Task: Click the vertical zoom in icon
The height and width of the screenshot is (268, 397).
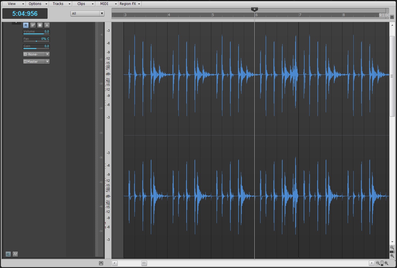Action: coord(392,255)
